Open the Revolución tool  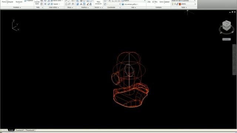[x=19, y=2]
